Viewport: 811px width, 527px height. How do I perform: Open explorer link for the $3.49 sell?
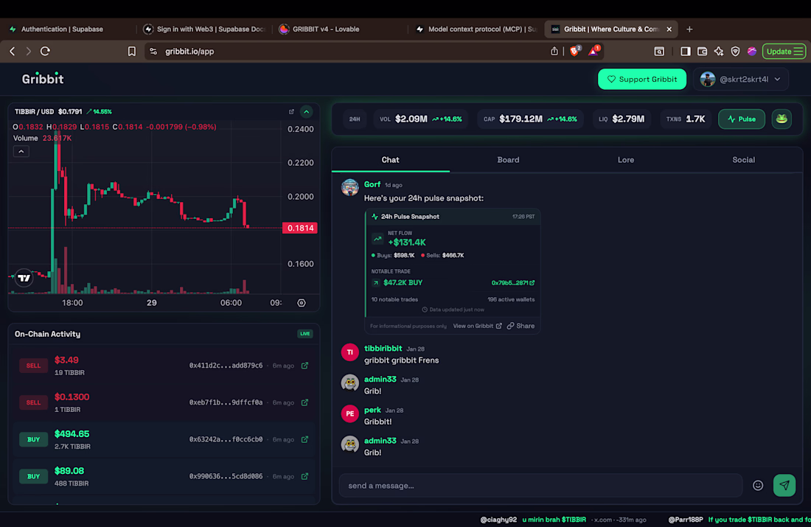coord(304,366)
